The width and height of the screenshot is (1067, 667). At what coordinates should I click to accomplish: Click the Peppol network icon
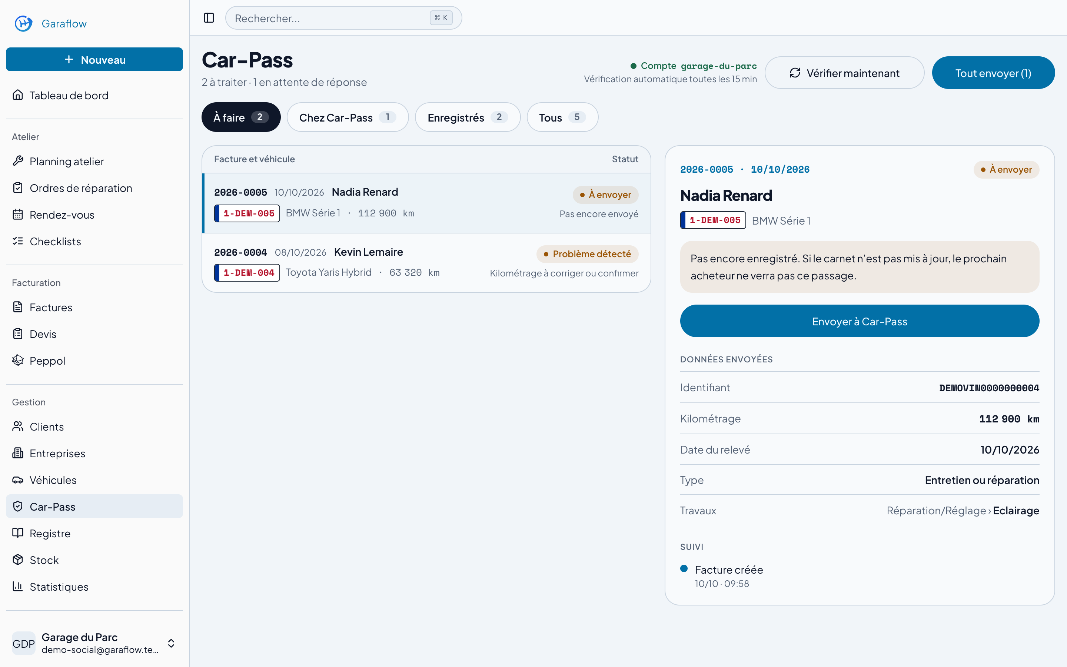click(x=18, y=361)
